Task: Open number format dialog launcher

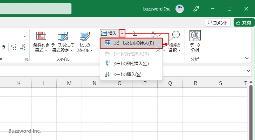Action: [27, 59]
